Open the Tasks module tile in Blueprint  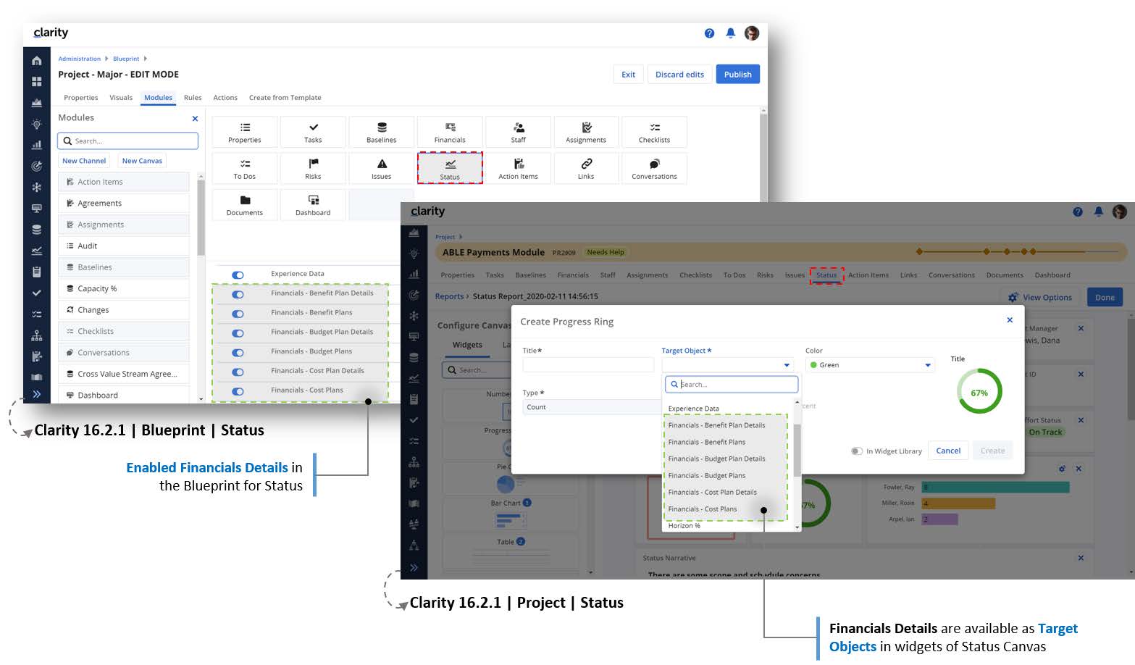(313, 132)
